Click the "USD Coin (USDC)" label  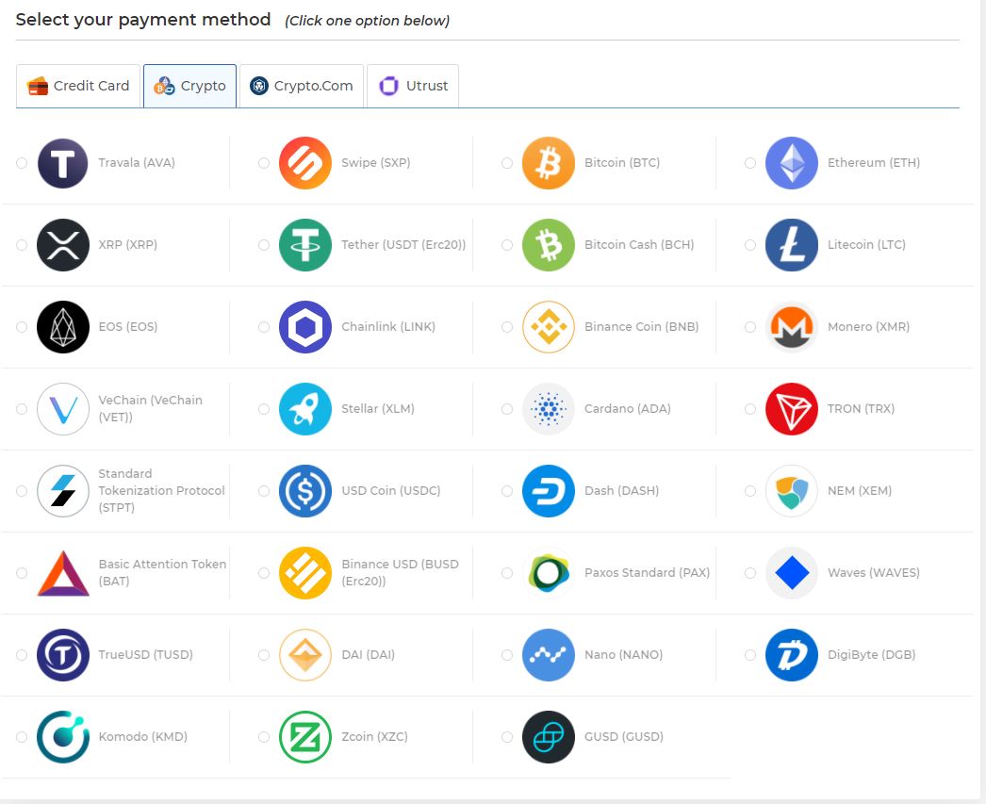pos(390,490)
